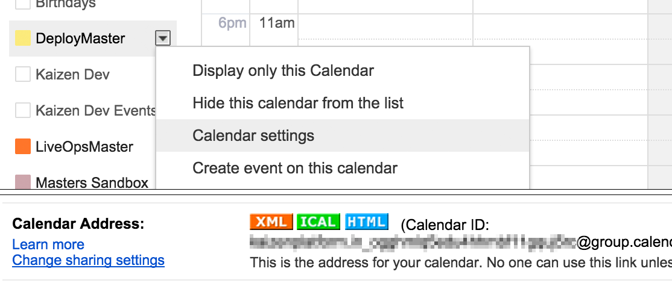Click the LiveOpsMaster calendar name
The height and width of the screenshot is (286, 672).
(84, 147)
